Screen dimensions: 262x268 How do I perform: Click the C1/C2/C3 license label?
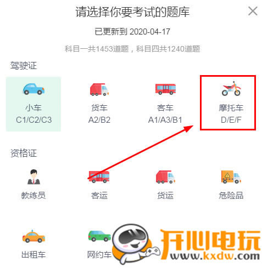[x=34, y=120]
